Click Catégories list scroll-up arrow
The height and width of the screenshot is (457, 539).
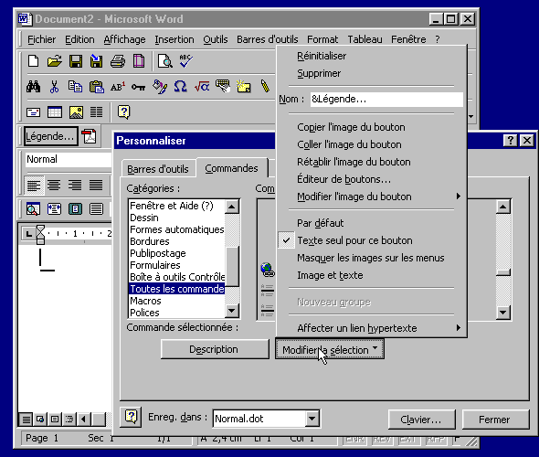(x=232, y=207)
